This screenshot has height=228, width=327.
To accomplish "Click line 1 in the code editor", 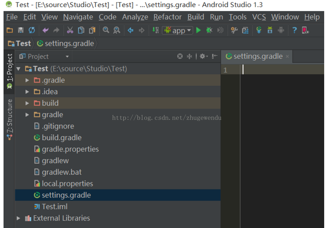I will point(282,69).
